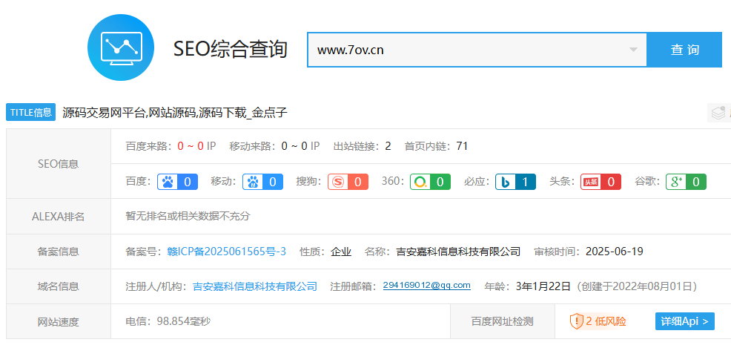
Task: Click the registration email 294169012@qq.com
Action: pos(426,286)
